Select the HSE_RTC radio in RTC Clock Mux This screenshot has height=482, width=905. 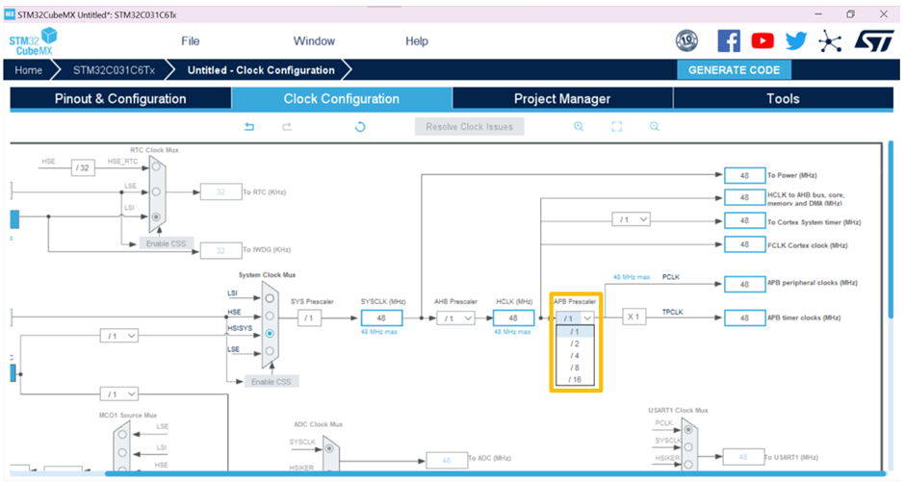pos(156,167)
